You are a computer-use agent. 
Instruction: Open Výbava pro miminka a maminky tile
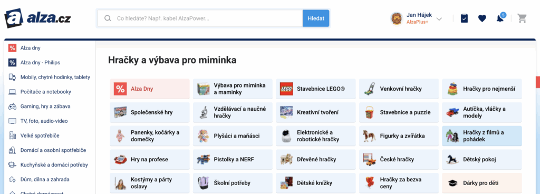tap(233, 89)
